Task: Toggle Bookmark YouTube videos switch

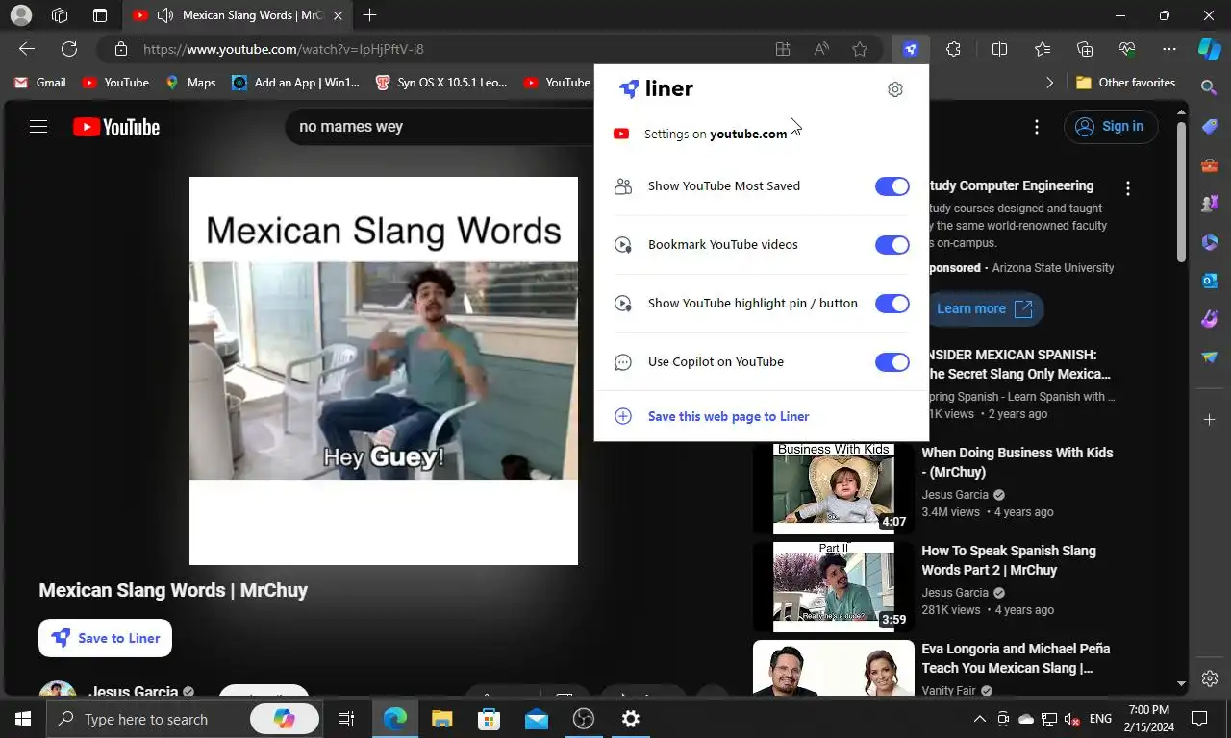Action: tap(892, 245)
